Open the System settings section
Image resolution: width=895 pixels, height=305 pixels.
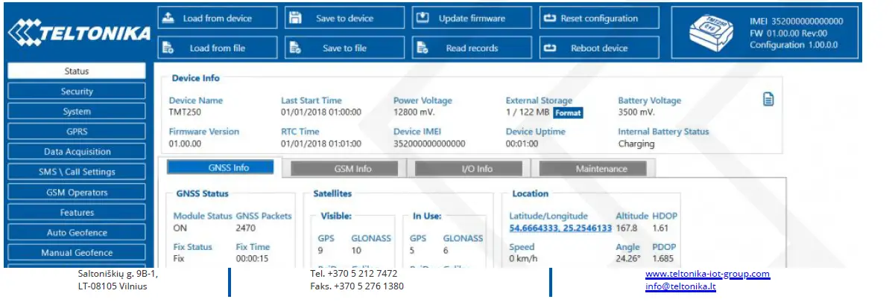pos(77,112)
